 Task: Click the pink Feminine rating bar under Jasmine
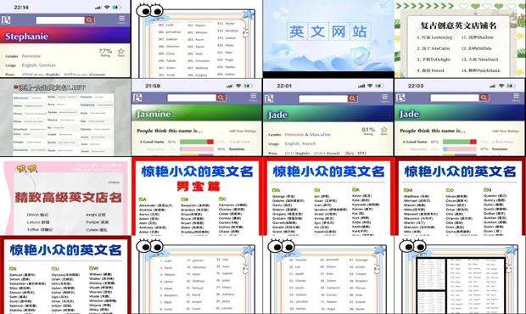tap(197, 149)
